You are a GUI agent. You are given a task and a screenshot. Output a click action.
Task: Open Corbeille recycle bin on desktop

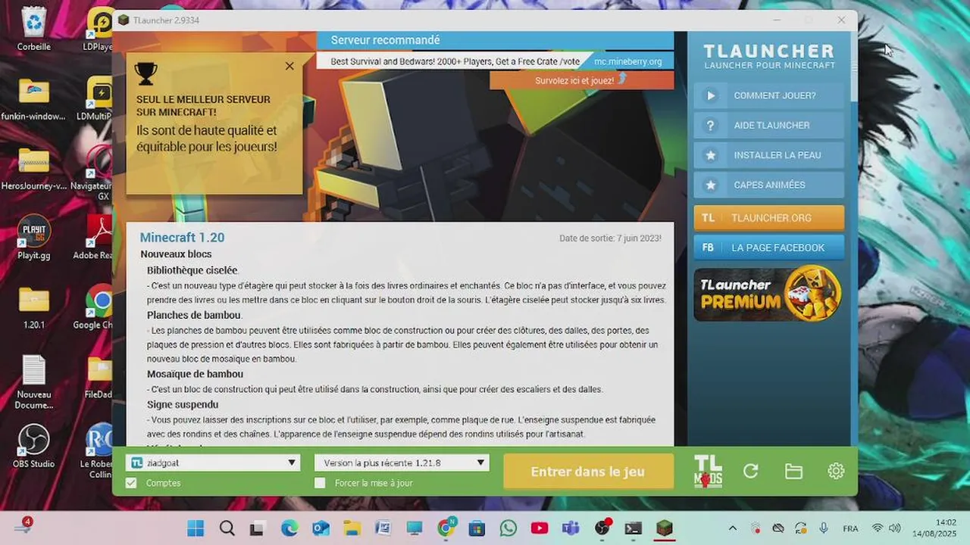pos(34,29)
